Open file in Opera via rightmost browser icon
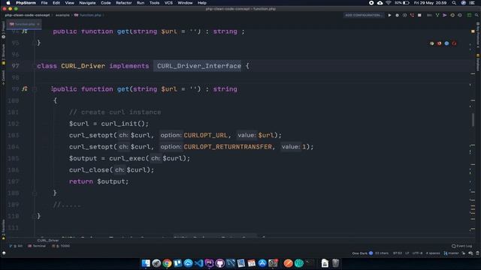 coord(454,43)
